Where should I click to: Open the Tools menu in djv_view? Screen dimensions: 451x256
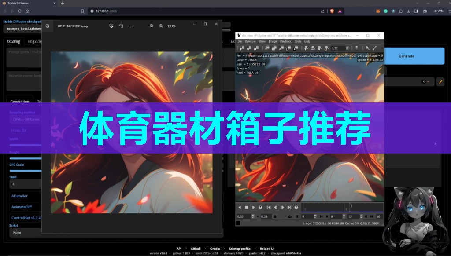click(298, 41)
